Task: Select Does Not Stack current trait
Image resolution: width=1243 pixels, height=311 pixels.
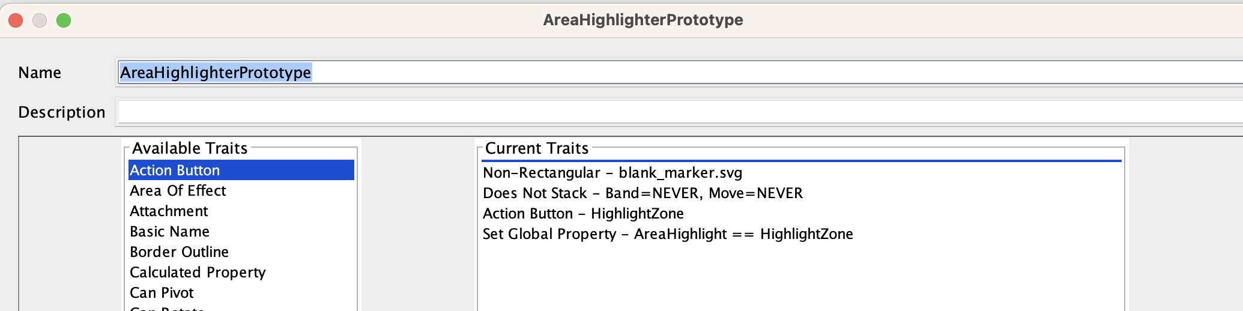Action: pos(802,193)
